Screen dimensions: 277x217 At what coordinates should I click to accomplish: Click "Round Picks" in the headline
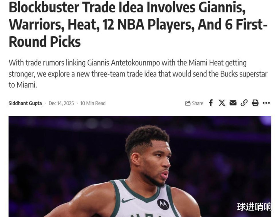[45, 42]
